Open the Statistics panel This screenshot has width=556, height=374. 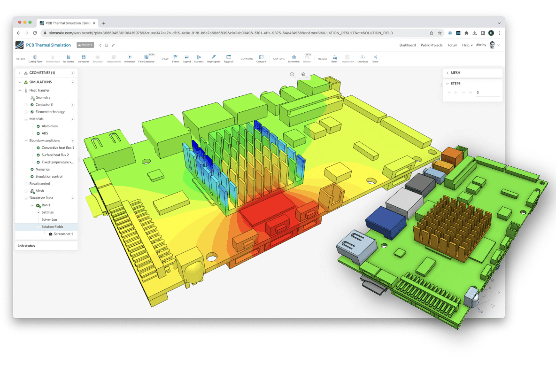tap(199, 59)
